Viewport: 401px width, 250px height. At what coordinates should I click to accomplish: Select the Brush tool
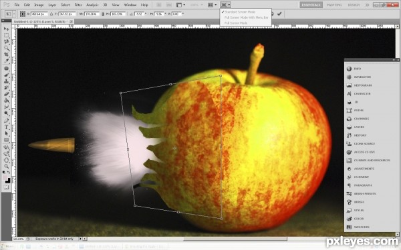pos(7,75)
